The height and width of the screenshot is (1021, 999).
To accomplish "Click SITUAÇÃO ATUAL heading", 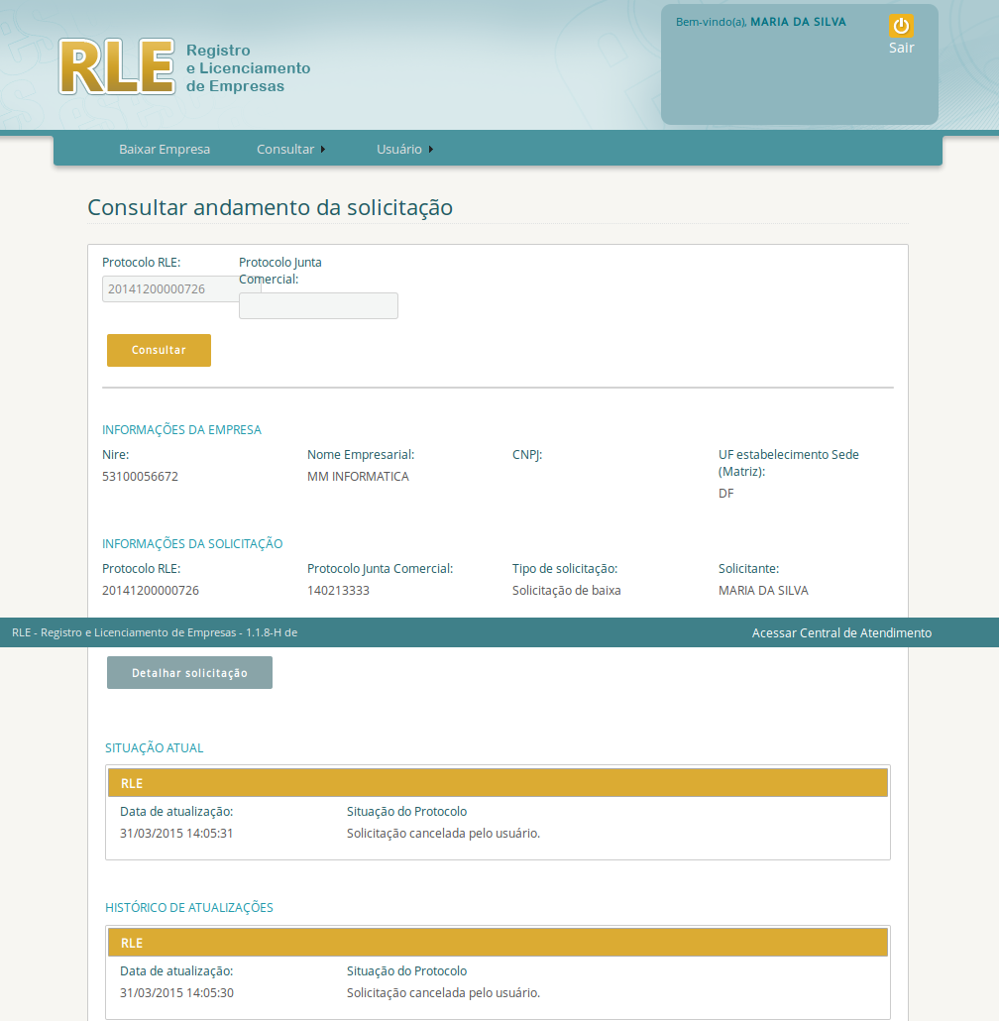I will coord(155,748).
